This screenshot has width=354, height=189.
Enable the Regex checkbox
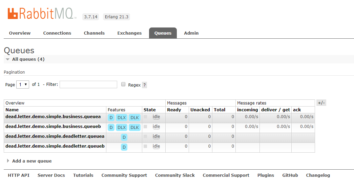123,84
